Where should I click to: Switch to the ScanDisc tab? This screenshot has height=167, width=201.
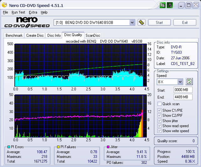(93, 35)
